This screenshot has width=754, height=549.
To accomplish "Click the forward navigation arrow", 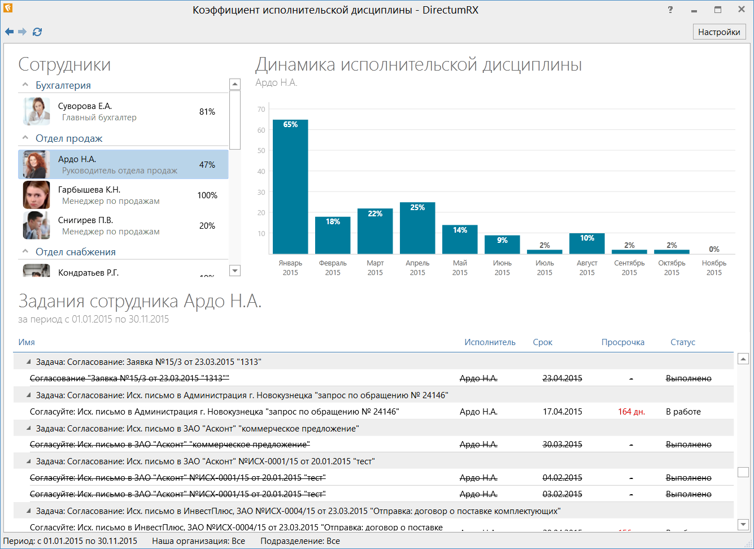I will [23, 32].
